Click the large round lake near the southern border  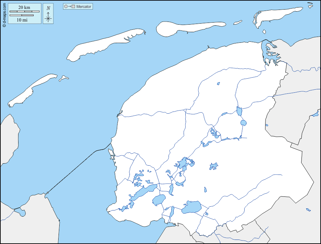point(191,207)
